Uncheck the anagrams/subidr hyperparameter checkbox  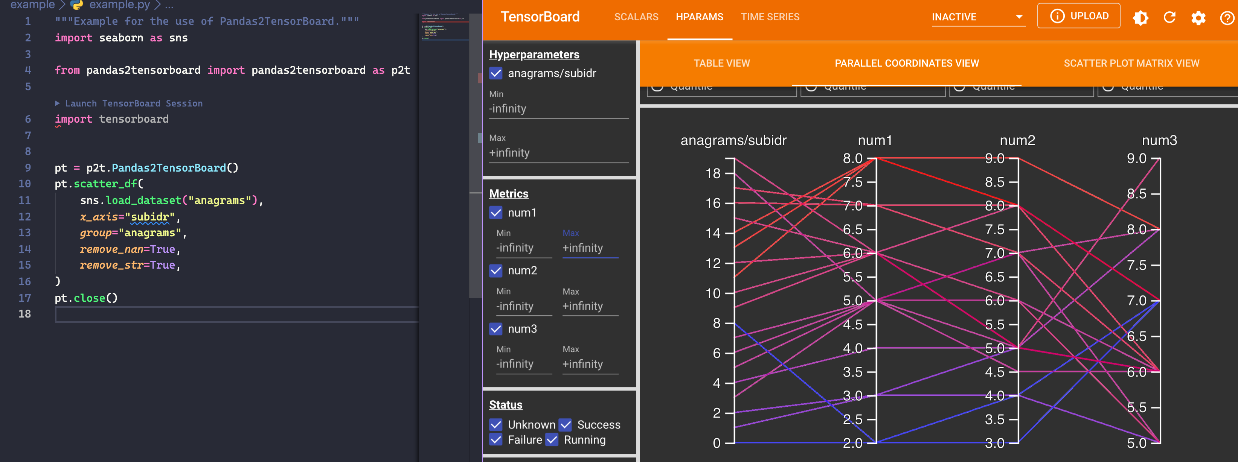pos(496,73)
